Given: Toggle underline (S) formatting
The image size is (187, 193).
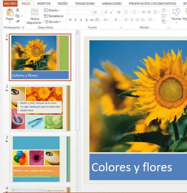Looking at the screenshot, I should click(x=81, y=20).
